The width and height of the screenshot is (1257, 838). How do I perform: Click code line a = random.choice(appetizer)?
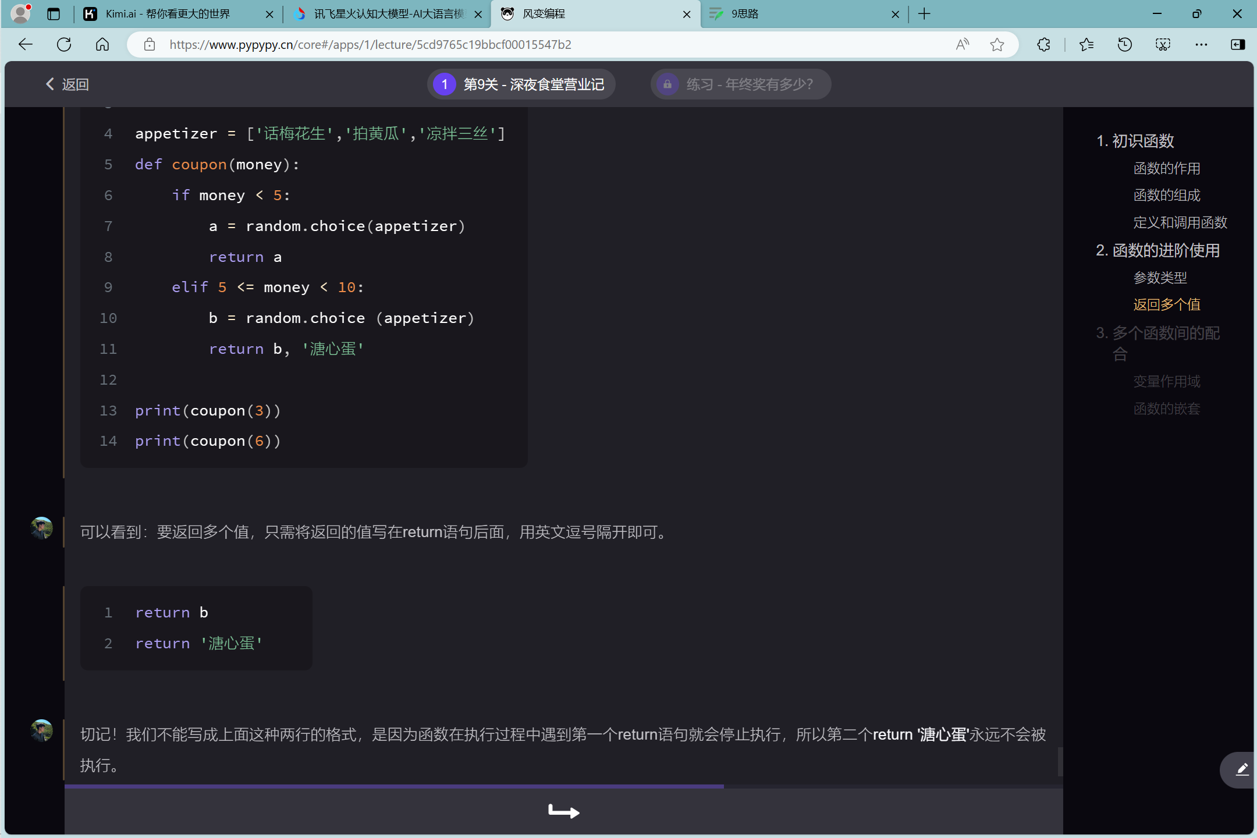[x=338, y=226]
